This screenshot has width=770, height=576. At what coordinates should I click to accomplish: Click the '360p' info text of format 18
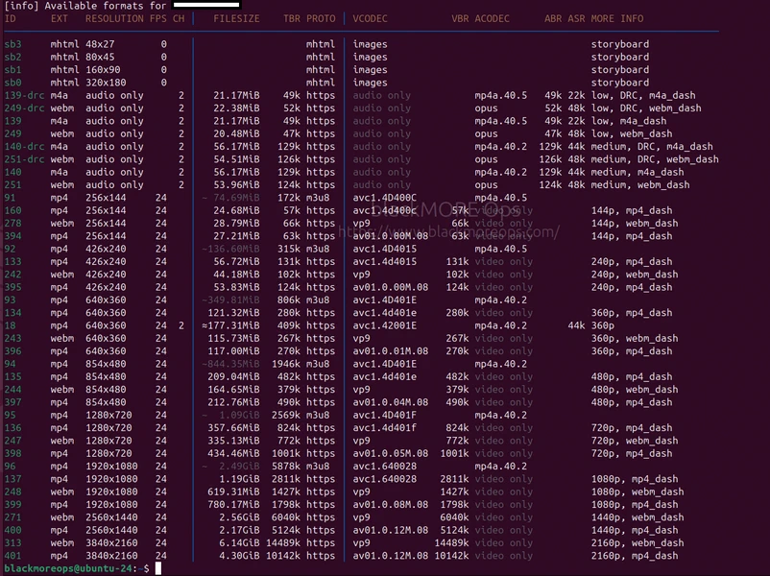pyautogui.click(x=604, y=325)
